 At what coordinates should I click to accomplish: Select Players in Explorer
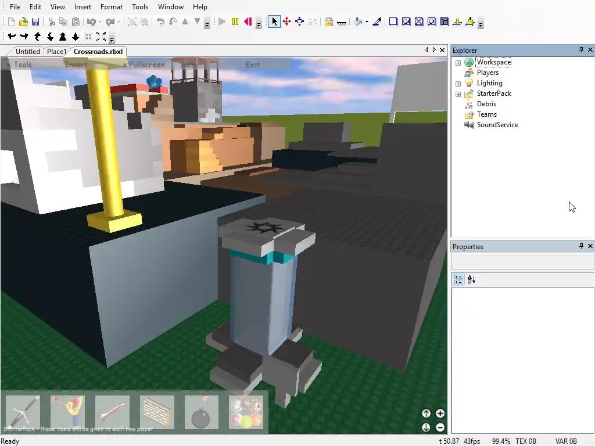pos(488,73)
